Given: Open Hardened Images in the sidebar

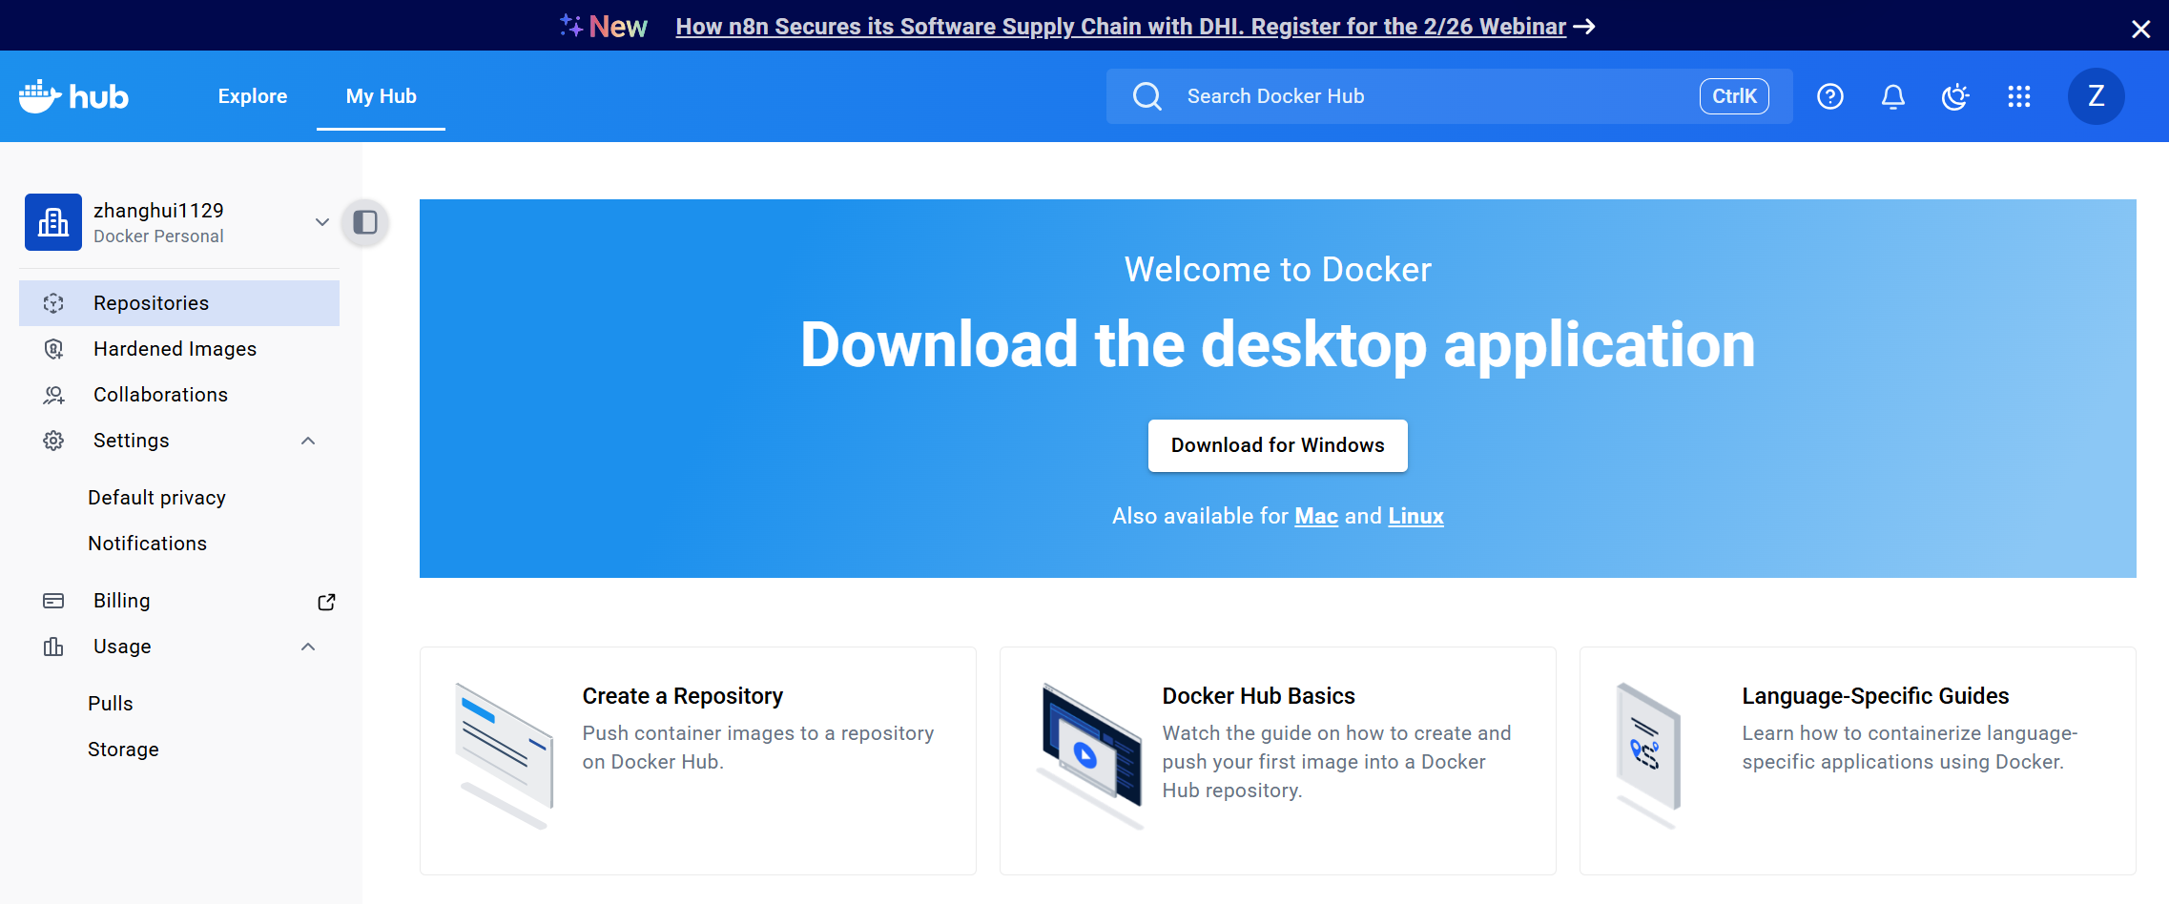Looking at the screenshot, I should click(179, 349).
